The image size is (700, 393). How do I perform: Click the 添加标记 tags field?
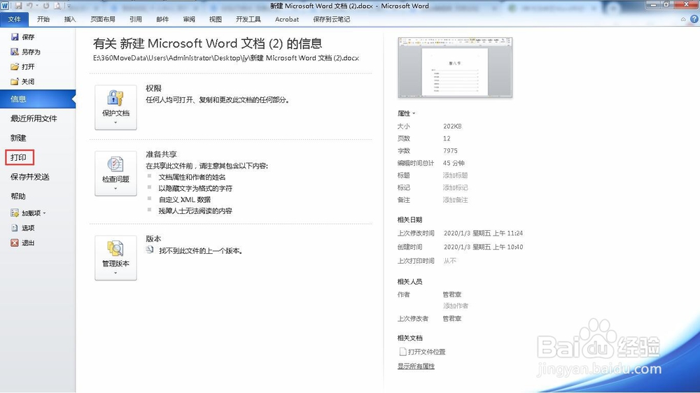[456, 188]
